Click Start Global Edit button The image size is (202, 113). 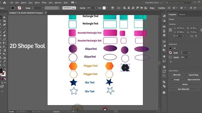click(x=183, y=89)
